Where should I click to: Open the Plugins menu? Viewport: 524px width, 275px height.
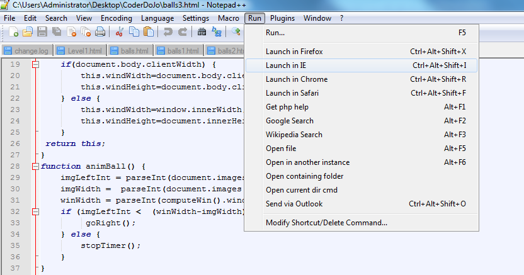coord(282,18)
